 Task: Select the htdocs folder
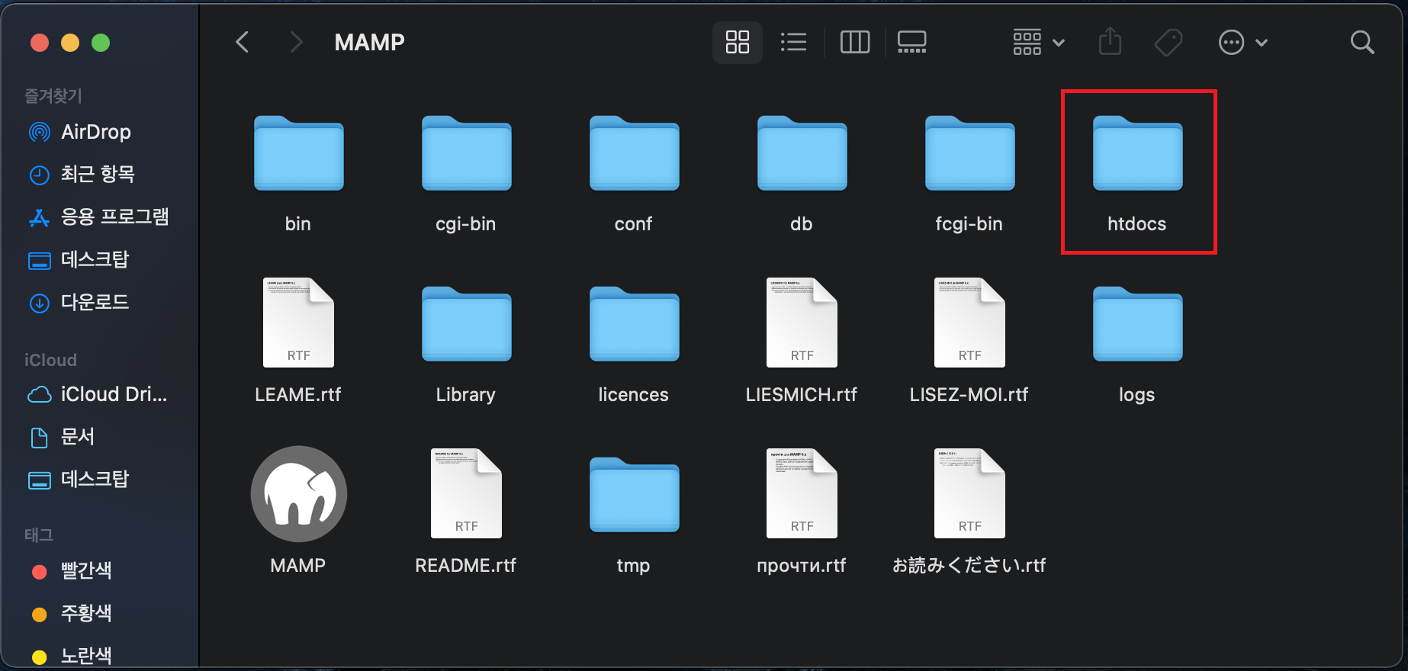[1137, 153]
